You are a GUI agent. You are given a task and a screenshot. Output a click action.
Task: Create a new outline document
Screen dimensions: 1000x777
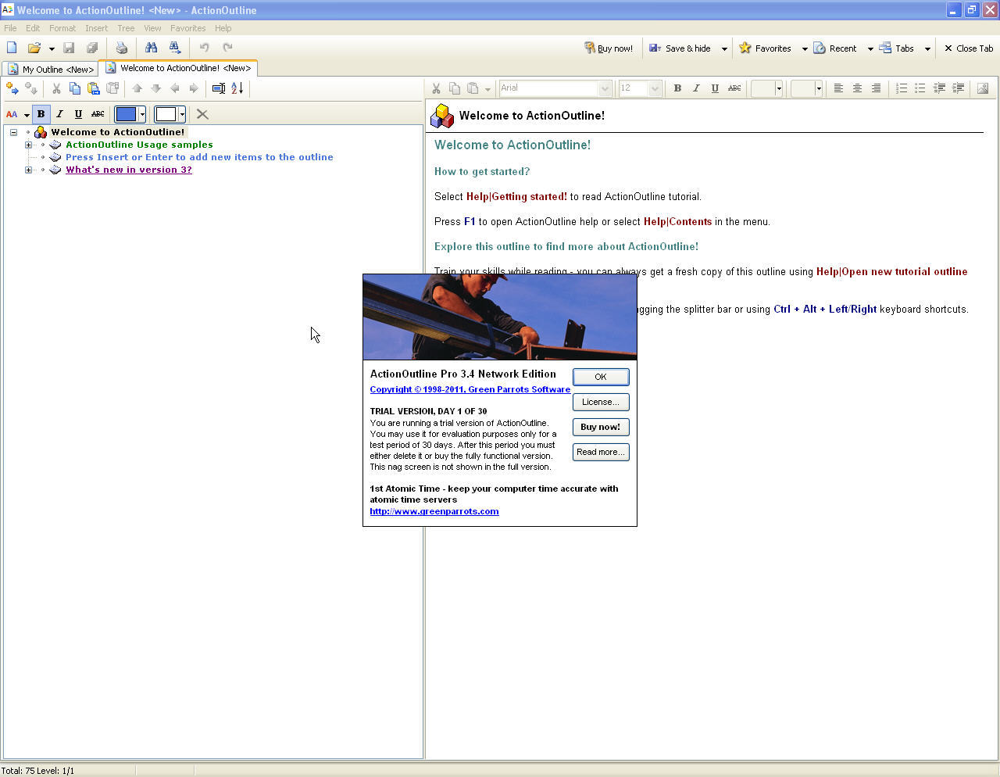point(12,48)
